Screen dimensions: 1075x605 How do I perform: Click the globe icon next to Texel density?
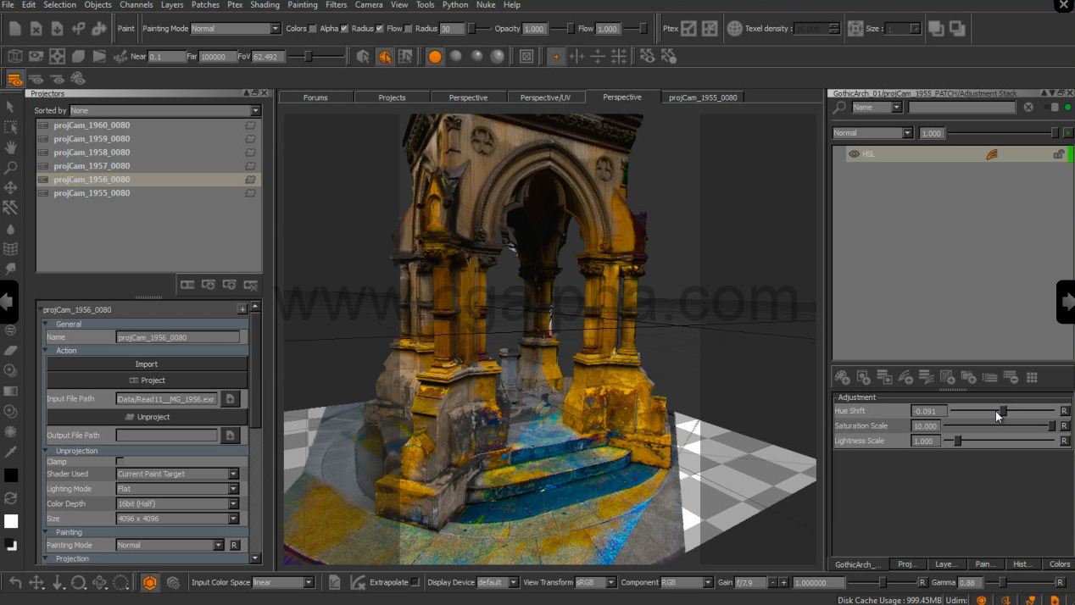point(734,29)
